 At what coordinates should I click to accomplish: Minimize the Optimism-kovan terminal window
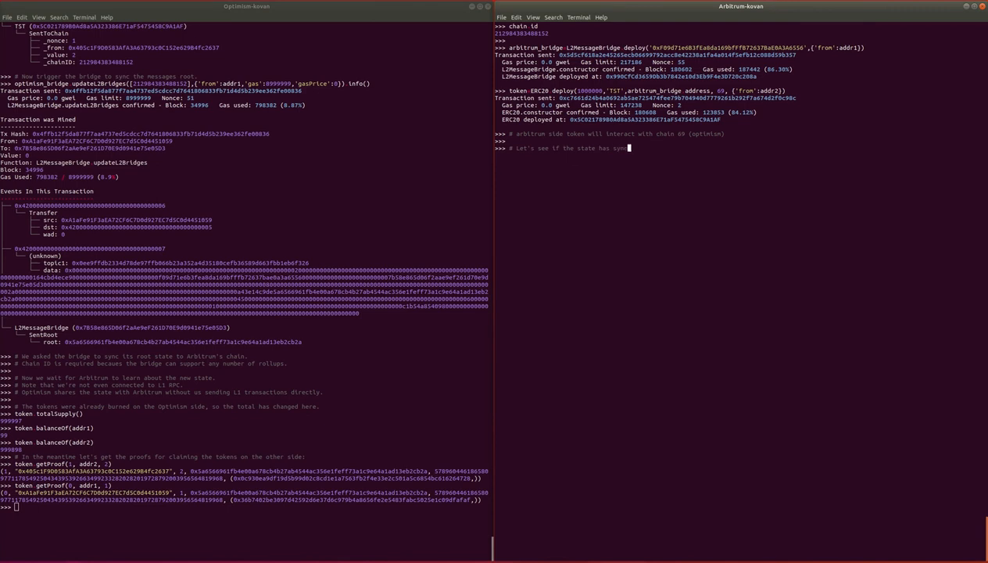pyautogui.click(x=472, y=6)
